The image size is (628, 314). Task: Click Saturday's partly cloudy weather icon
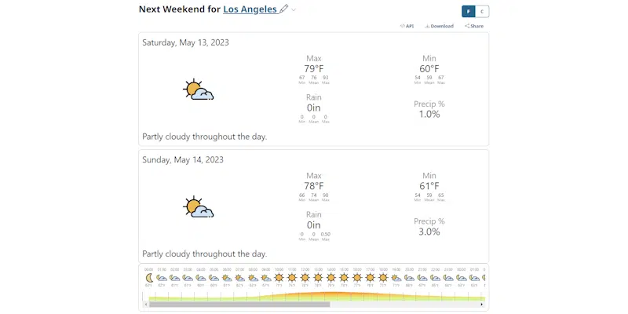(199, 90)
